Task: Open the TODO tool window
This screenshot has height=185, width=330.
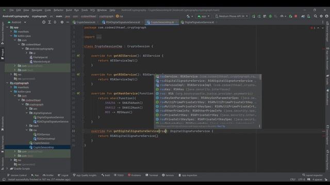Action: pos(119,175)
